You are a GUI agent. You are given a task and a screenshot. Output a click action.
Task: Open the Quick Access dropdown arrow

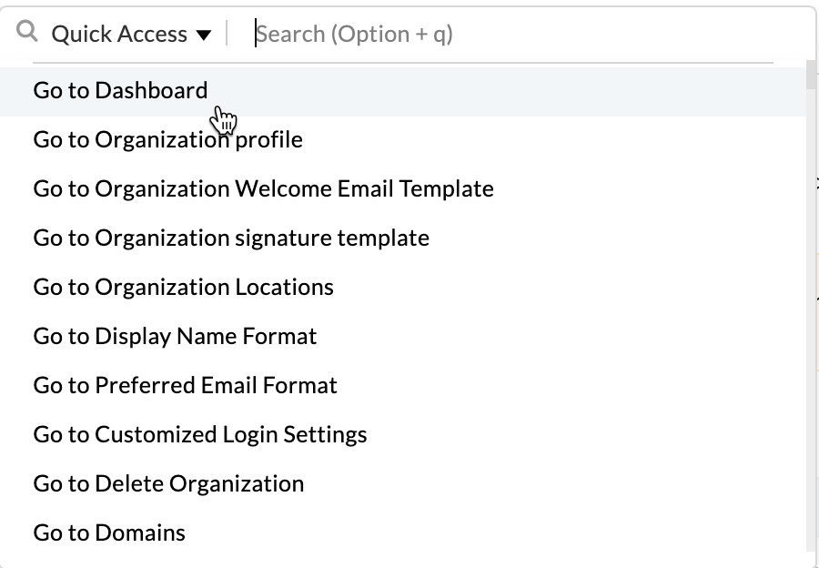click(x=204, y=35)
